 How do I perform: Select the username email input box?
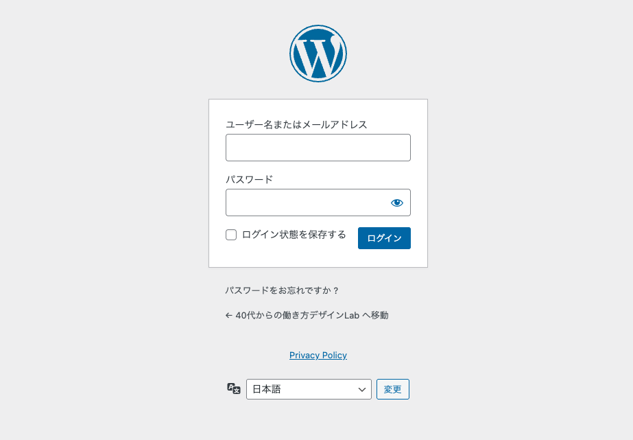[x=318, y=148]
